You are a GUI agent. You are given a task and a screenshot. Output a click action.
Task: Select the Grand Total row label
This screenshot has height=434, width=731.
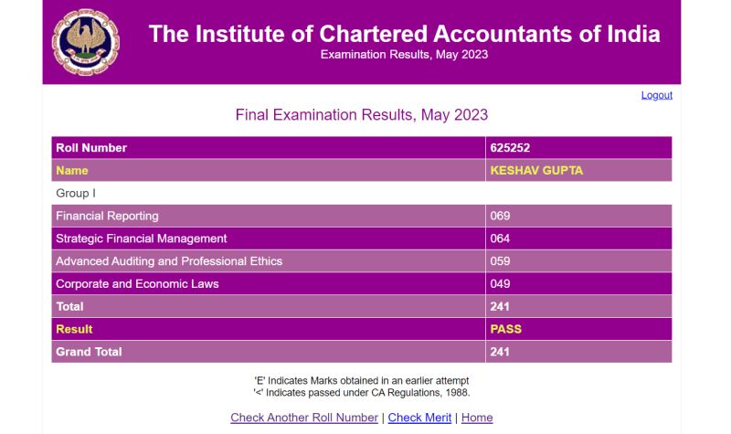coord(269,352)
